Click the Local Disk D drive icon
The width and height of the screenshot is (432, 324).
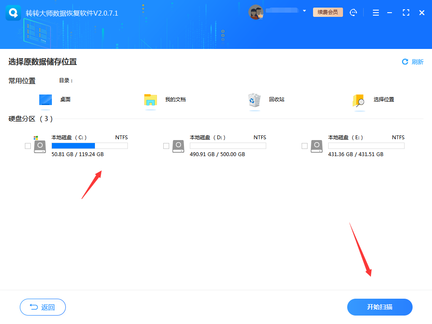coord(178,146)
